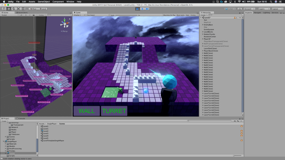285x160 pixels.
Task: Open the Cloud services icon button
Action: (240, 9)
